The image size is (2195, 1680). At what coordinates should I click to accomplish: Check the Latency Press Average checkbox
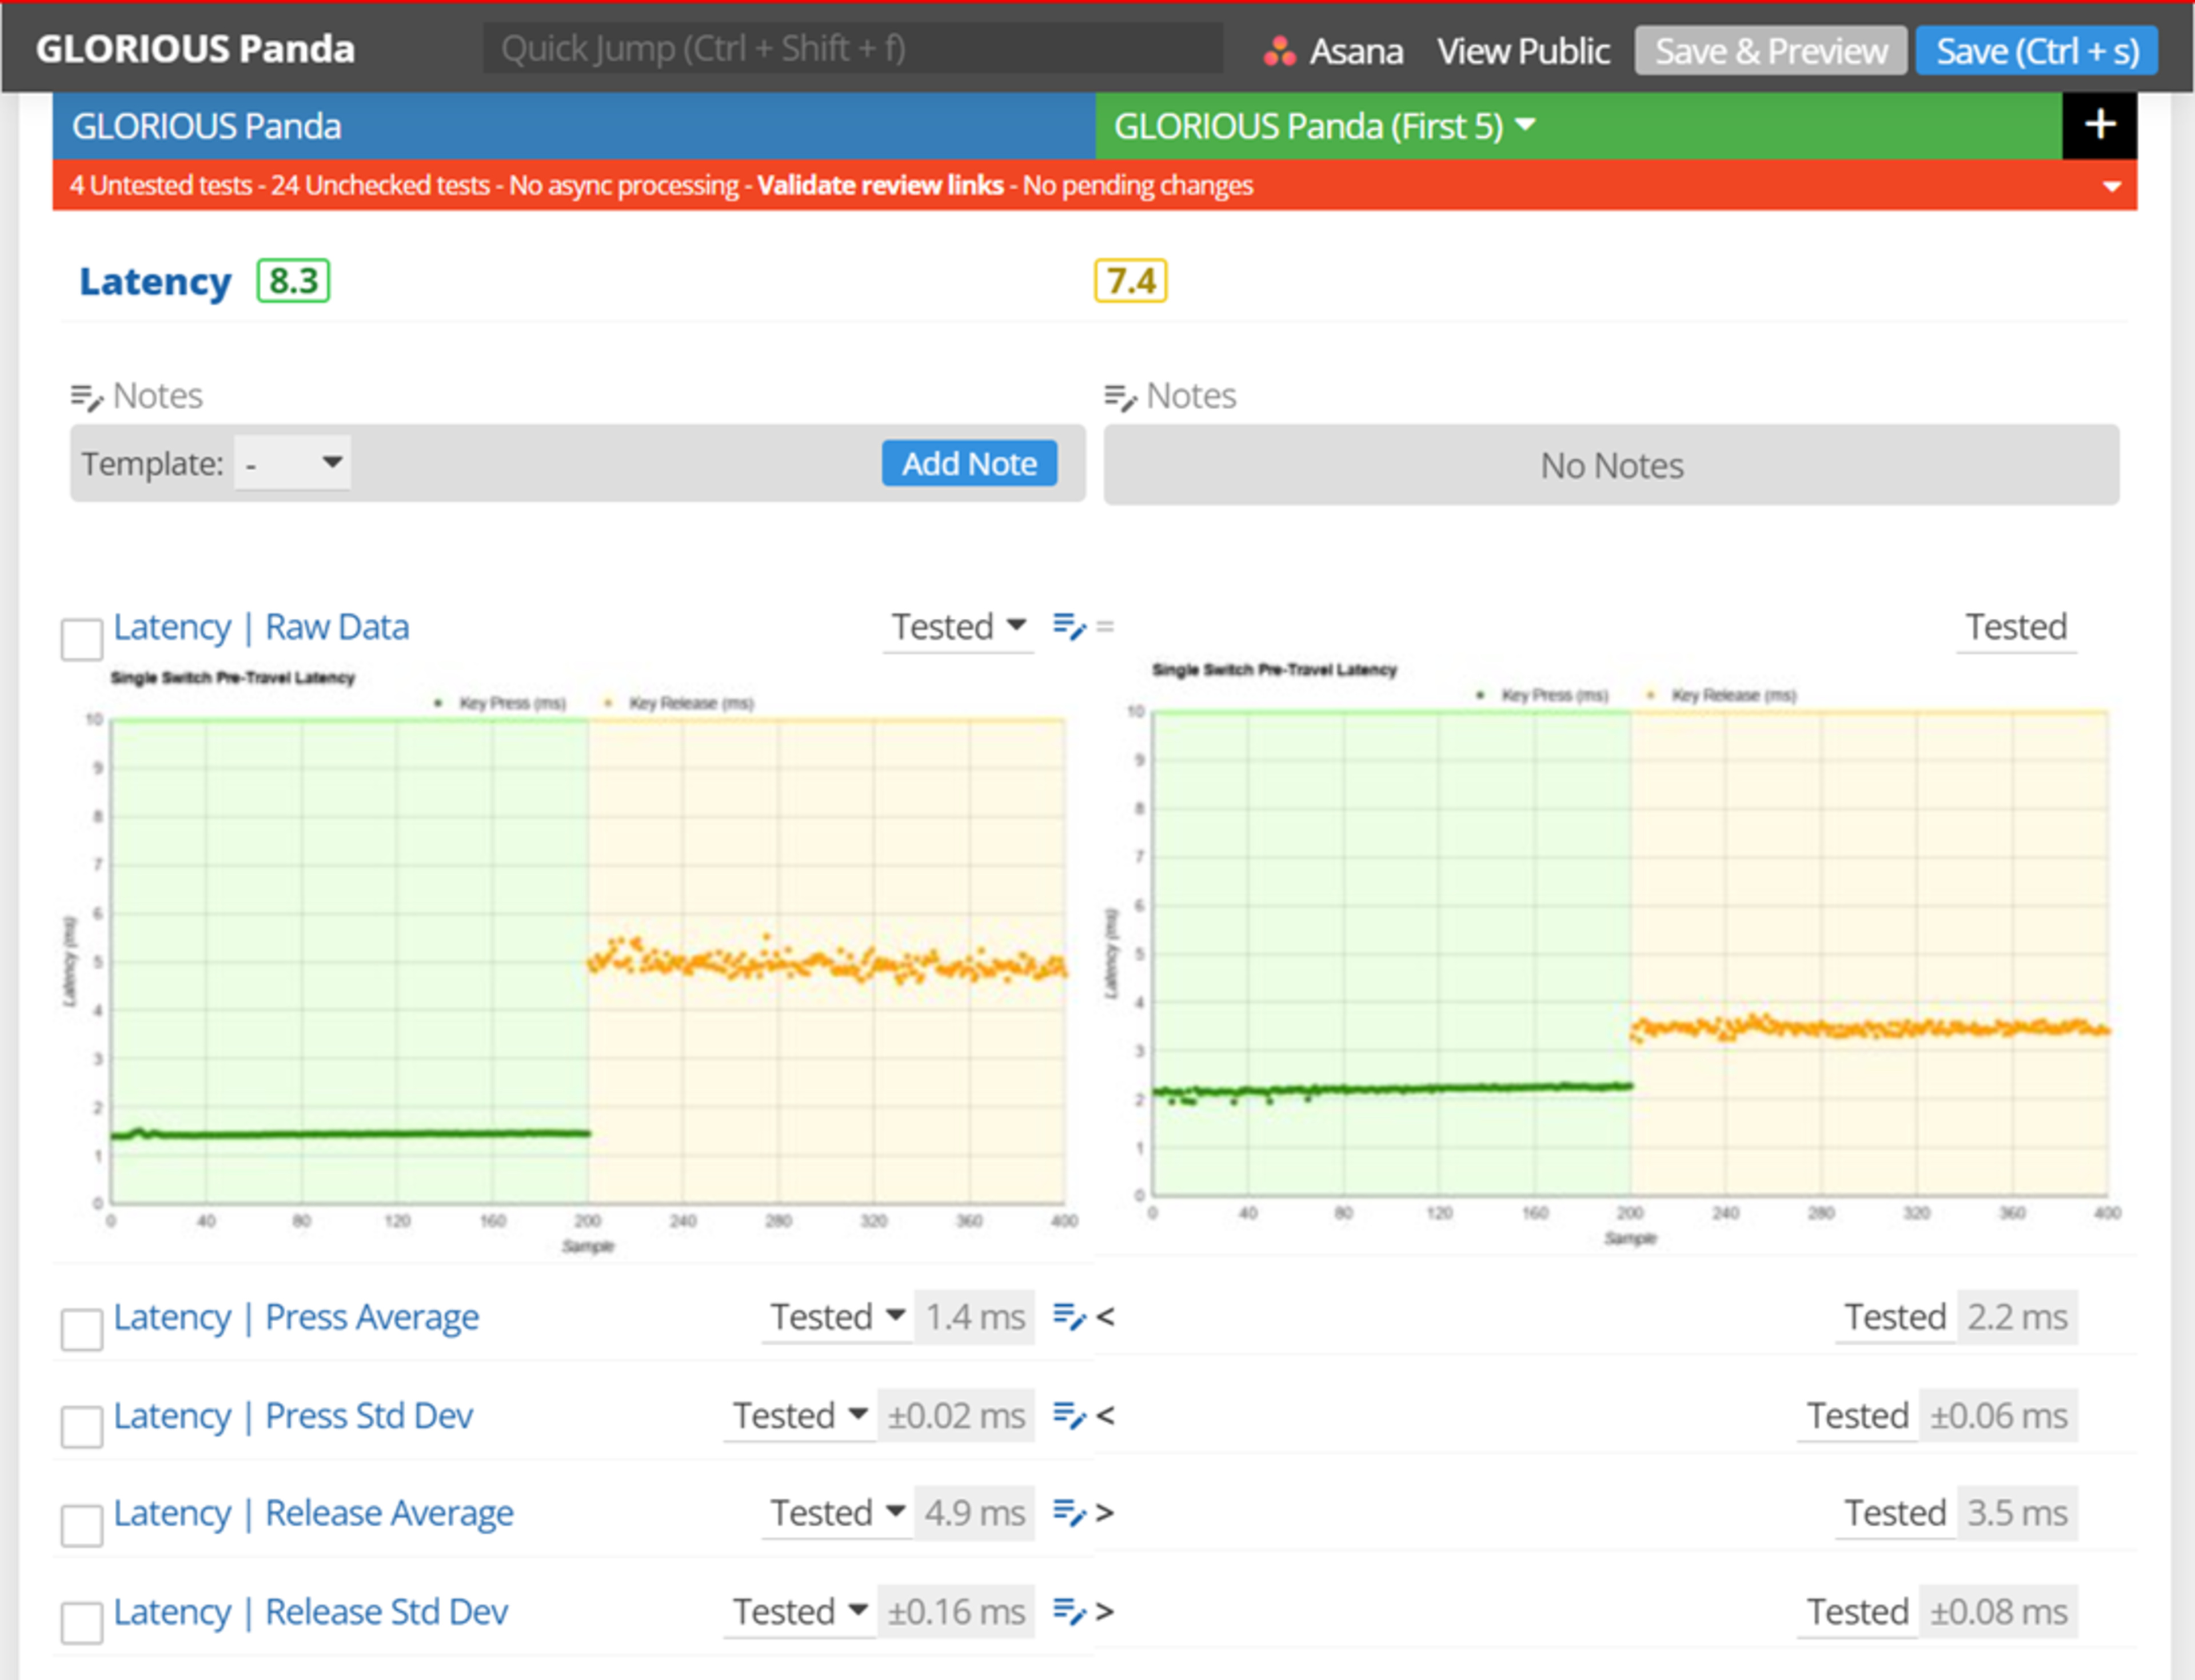pyautogui.click(x=82, y=1329)
